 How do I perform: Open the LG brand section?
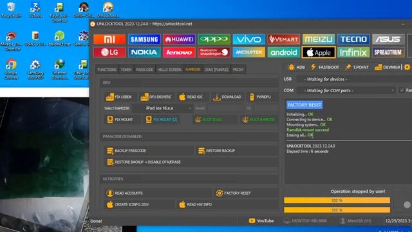coord(109,52)
